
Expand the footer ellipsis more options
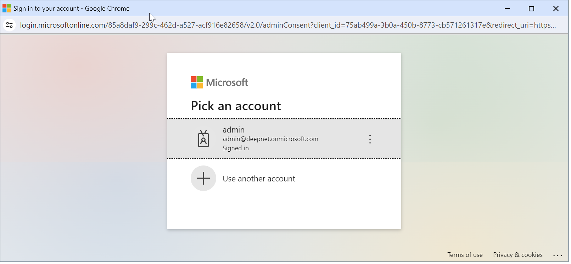[558, 255]
